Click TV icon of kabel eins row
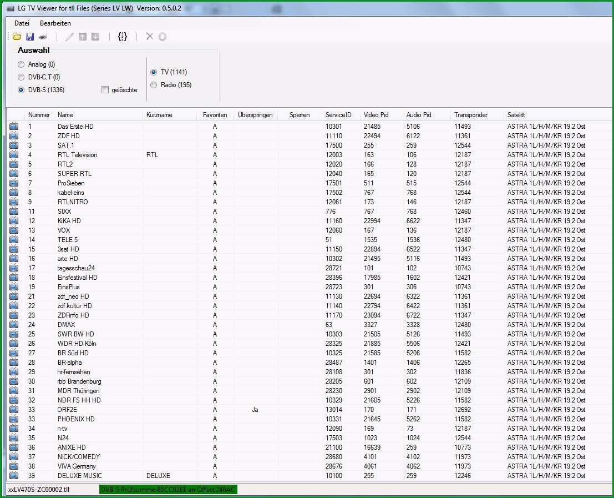614x498 pixels. tap(14, 193)
